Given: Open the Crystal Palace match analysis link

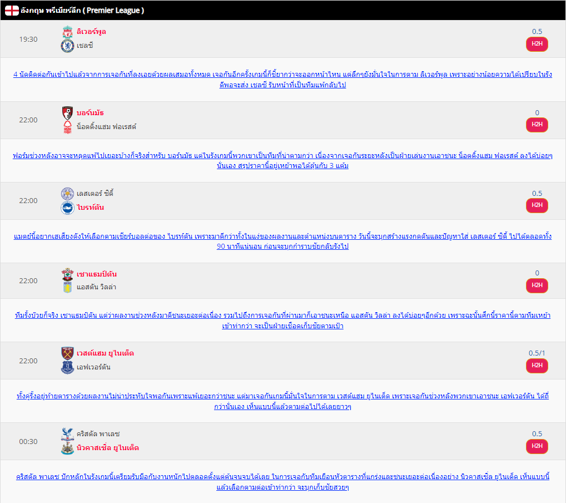Looking at the screenshot, I should pyautogui.click(x=282, y=482).
